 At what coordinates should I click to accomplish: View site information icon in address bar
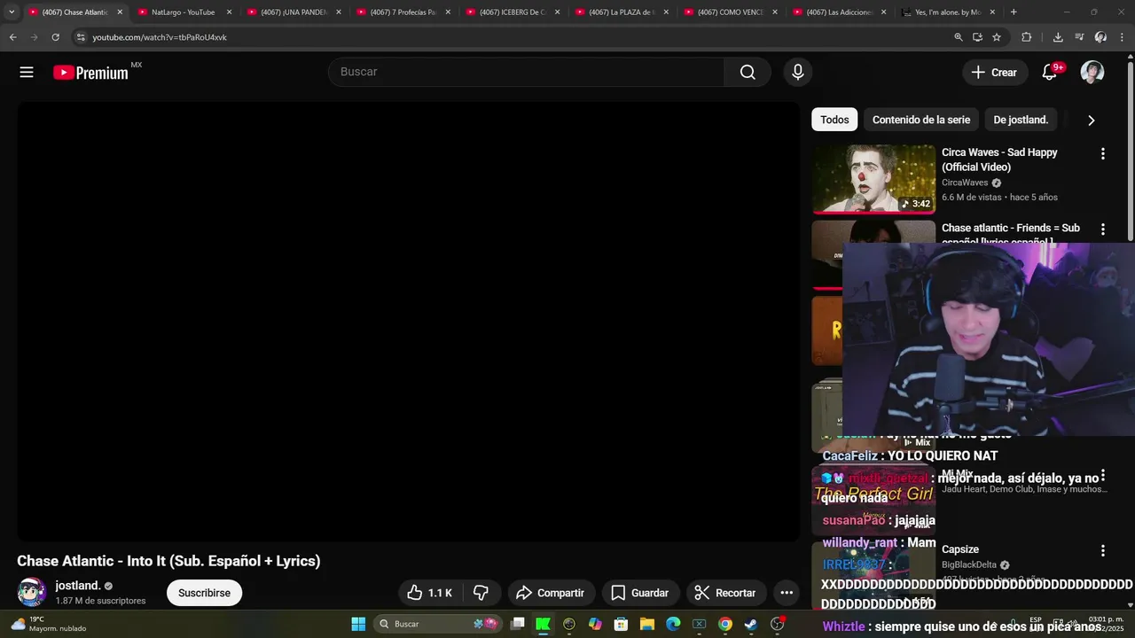(81, 37)
